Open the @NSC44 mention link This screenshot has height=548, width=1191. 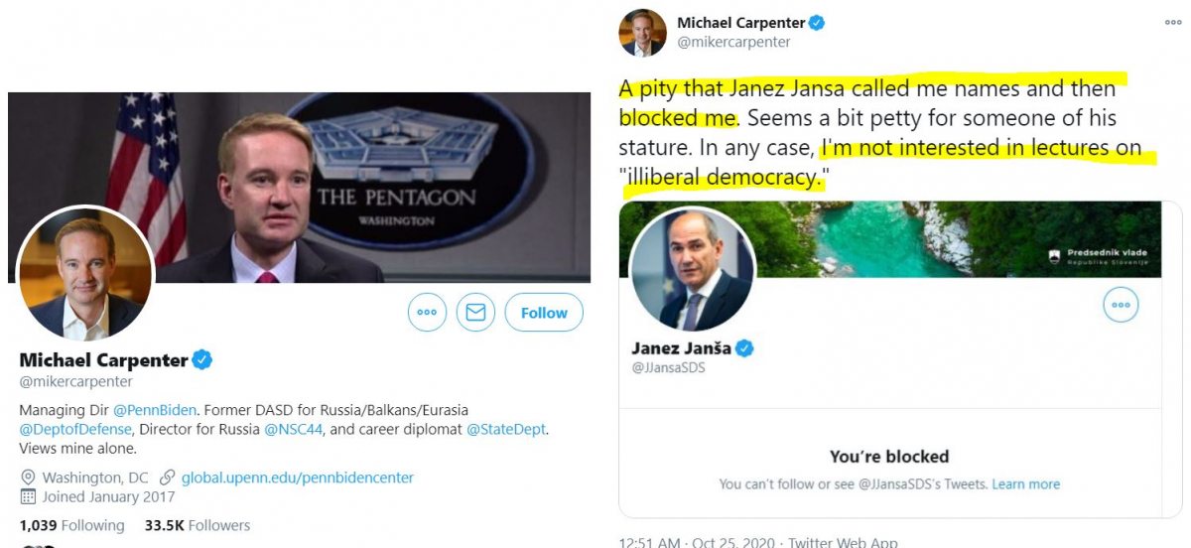(x=291, y=429)
